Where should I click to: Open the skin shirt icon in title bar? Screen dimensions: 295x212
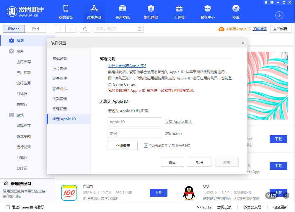[x=266, y=2]
